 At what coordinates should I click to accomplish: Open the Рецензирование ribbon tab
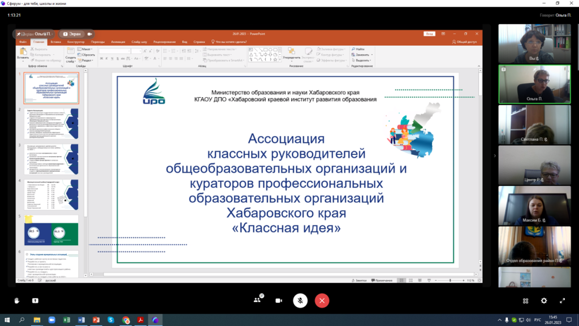coord(165,42)
